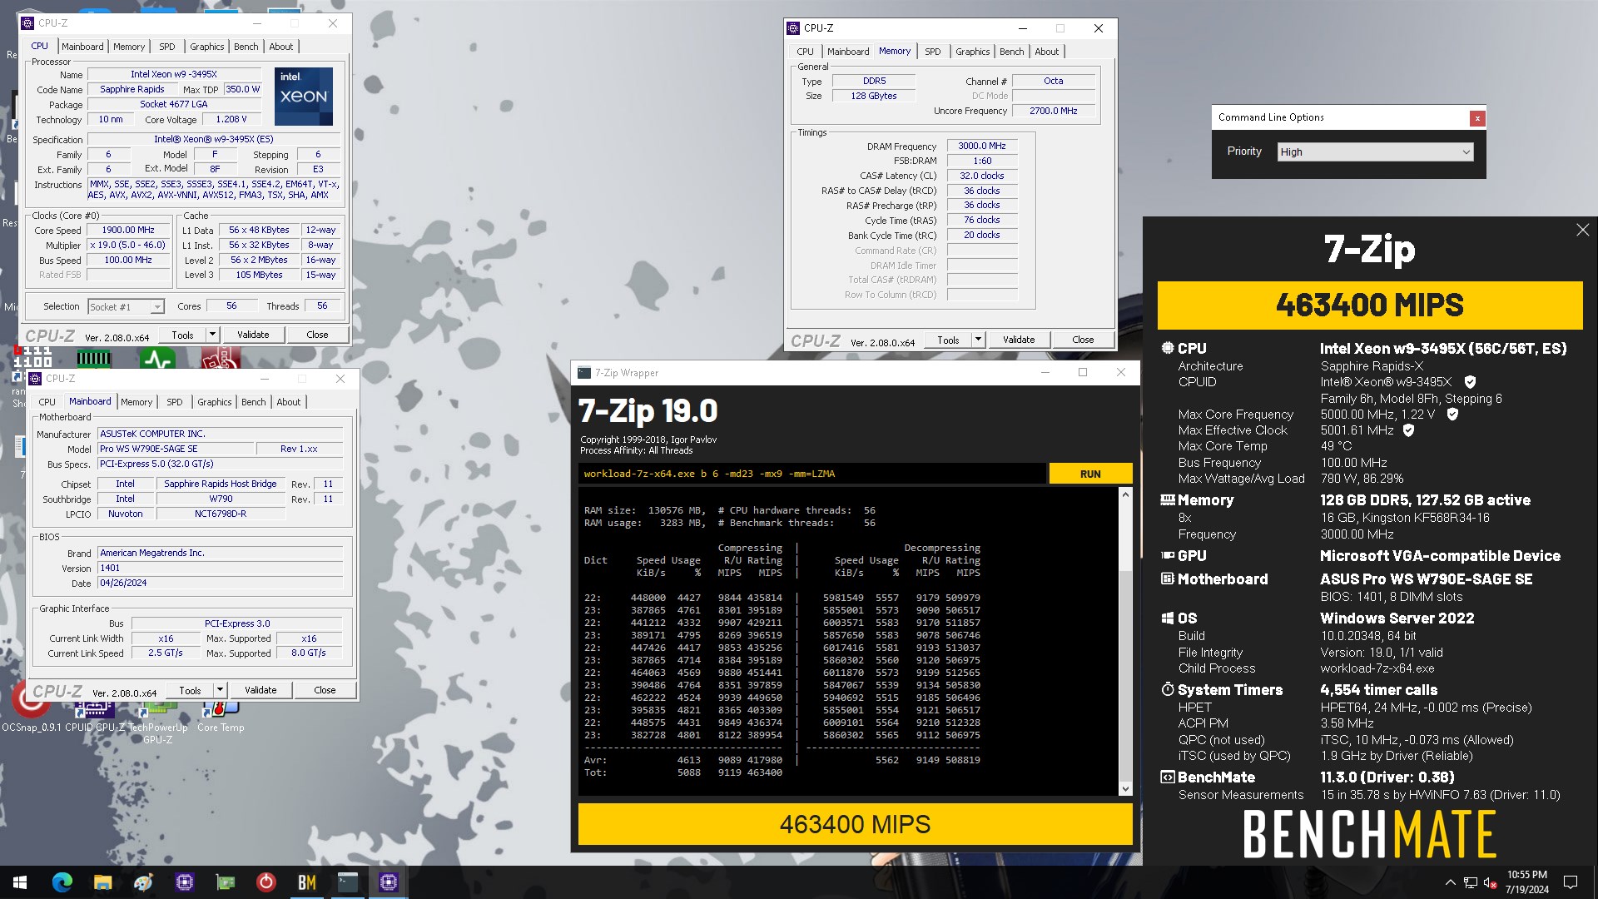This screenshot has width=1598, height=899.
Task: Click Close button in CPU-Z Mainboard window
Action: click(325, 690)
